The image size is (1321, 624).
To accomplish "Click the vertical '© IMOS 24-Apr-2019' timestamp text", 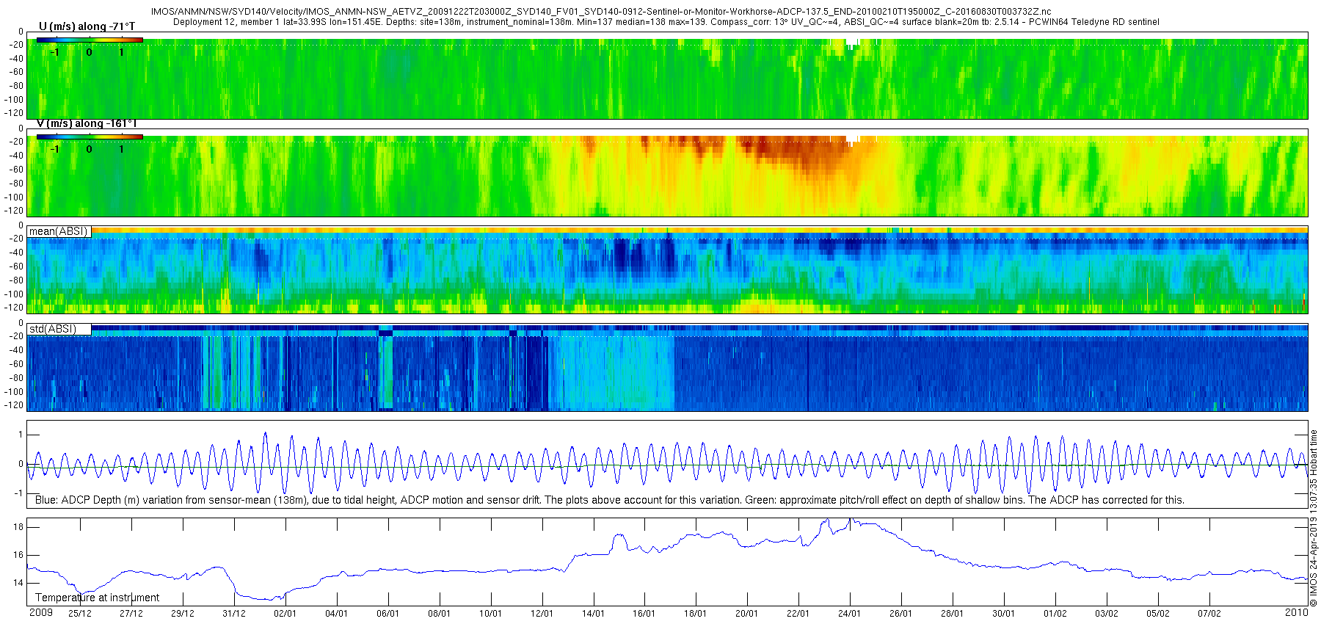I will point(1314,518).
